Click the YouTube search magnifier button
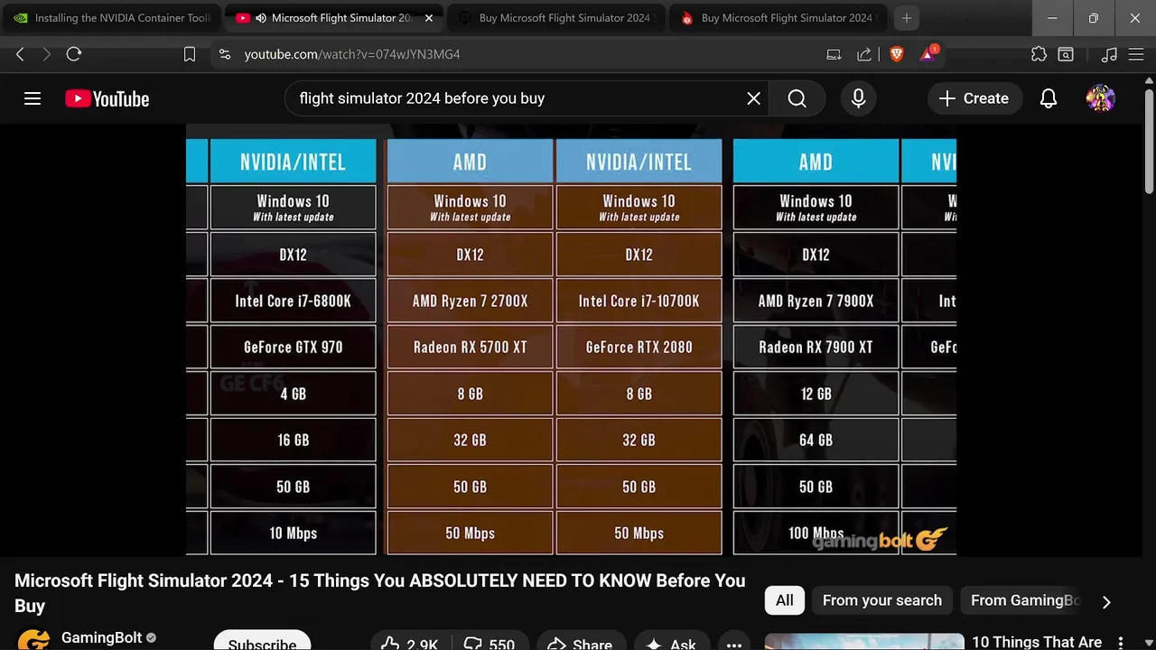Viewport: 1156px width, 650px height. coord(797,98)
